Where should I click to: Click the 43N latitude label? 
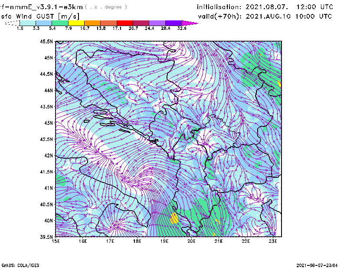click(49, 123)
